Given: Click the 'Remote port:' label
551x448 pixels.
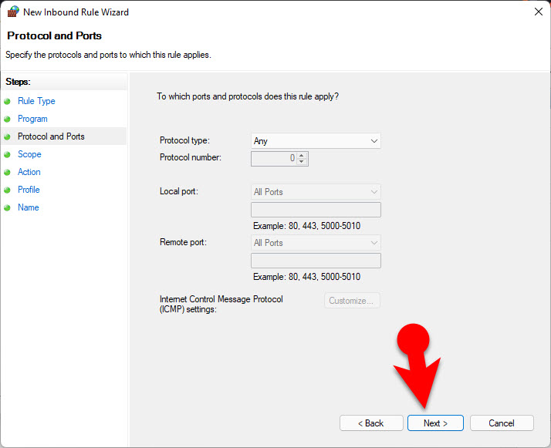Looking at the screenshot, I should (183, 242).
